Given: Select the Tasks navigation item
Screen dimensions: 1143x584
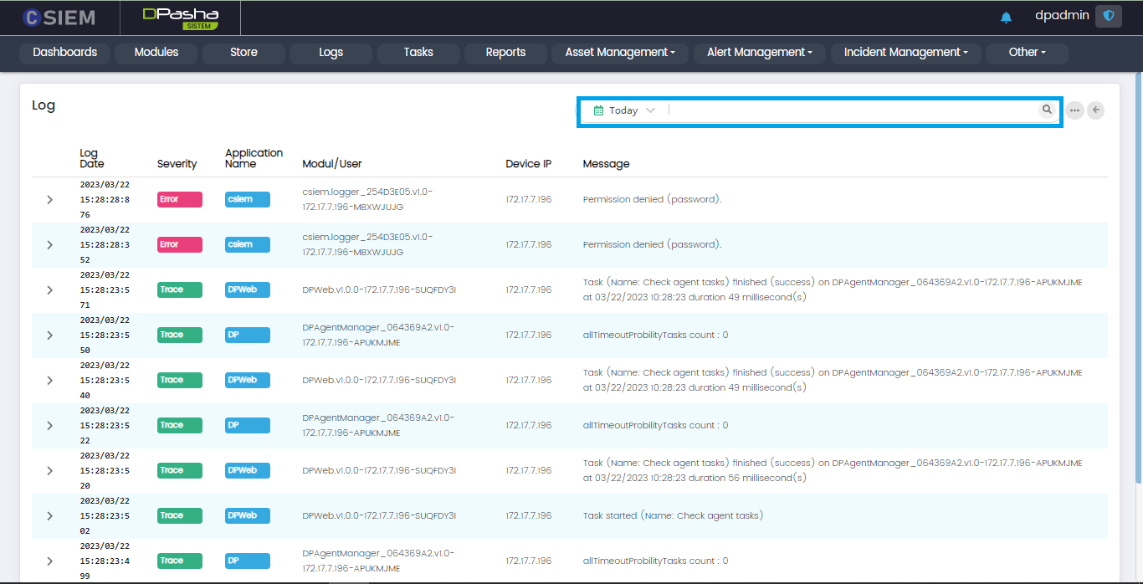Looking at the screenshot, I should pyautogui.click(x=418, y=53).
